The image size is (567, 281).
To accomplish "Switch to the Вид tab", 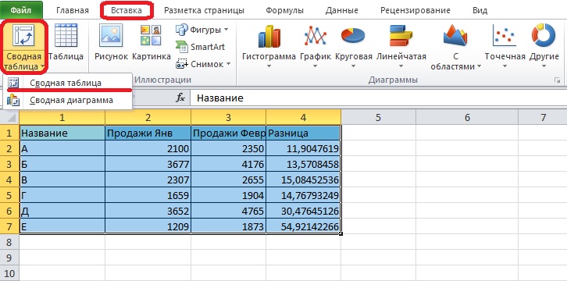I will (480, 10).
